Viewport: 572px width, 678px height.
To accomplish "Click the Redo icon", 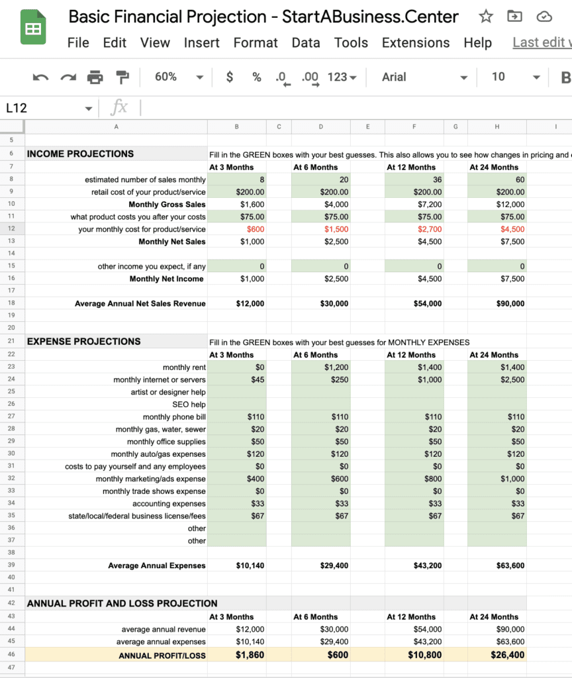I will tap(68, 77).
